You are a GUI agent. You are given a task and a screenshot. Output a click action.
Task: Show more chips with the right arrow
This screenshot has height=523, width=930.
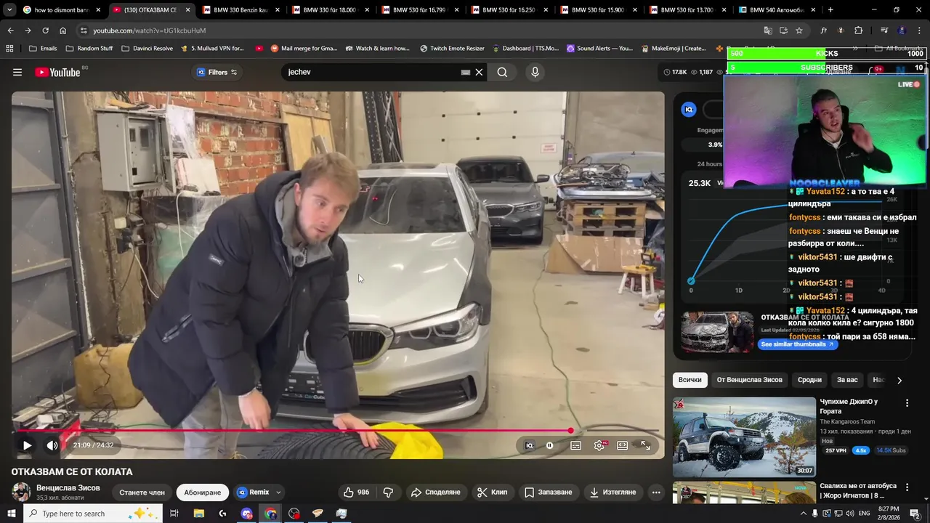pyautogui.click(x=899, y=380)
